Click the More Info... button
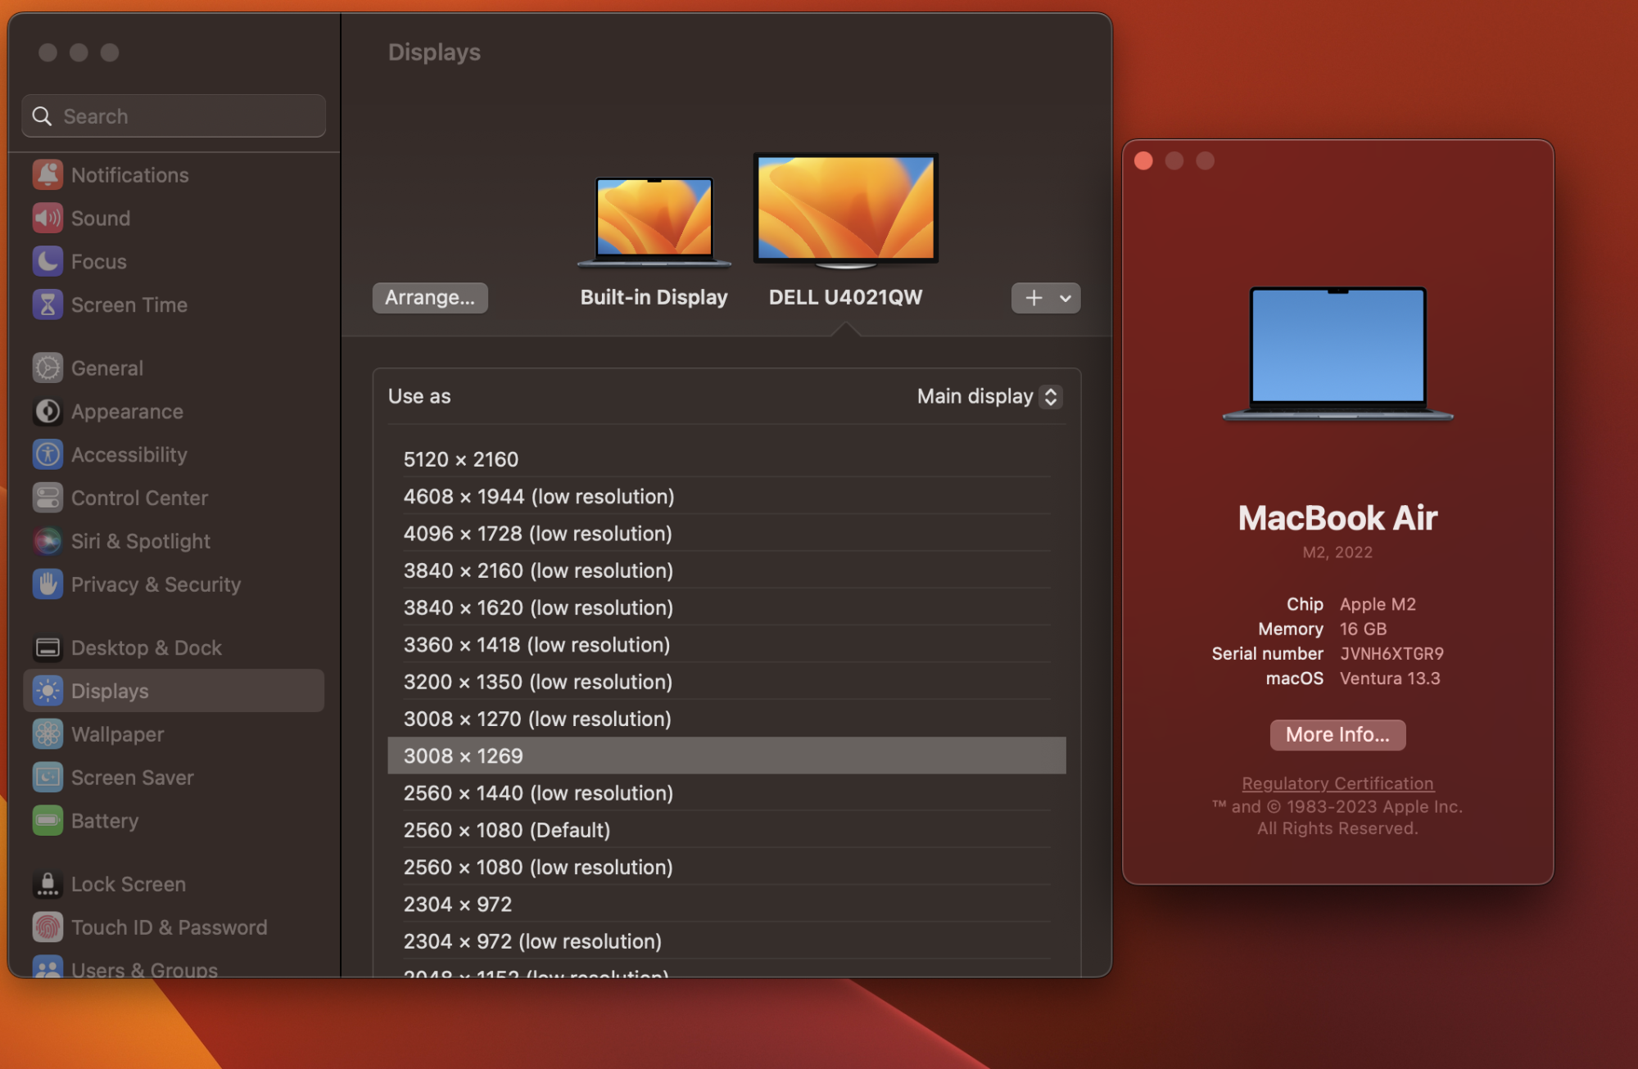The height and width of the screenshot is (1069, 1638). 1337,735
